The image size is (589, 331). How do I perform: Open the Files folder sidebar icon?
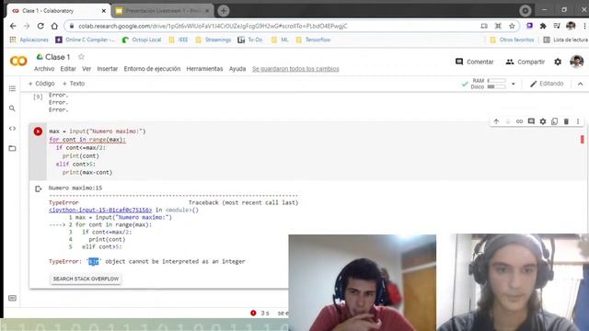pyautogui.click(x=12, y=148)
